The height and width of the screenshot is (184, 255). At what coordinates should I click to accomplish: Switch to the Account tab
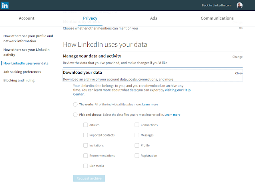pos(27,18)
